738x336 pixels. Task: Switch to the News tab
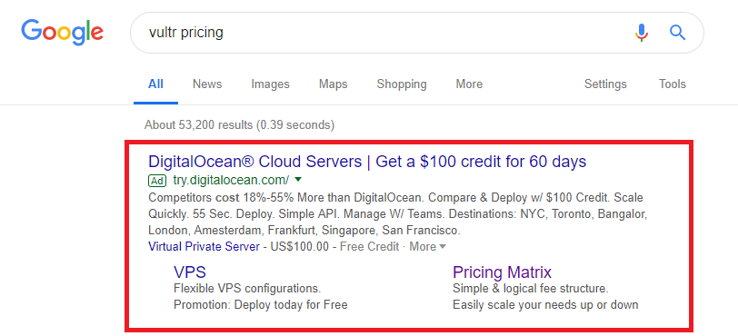click(x=207, y=84)
